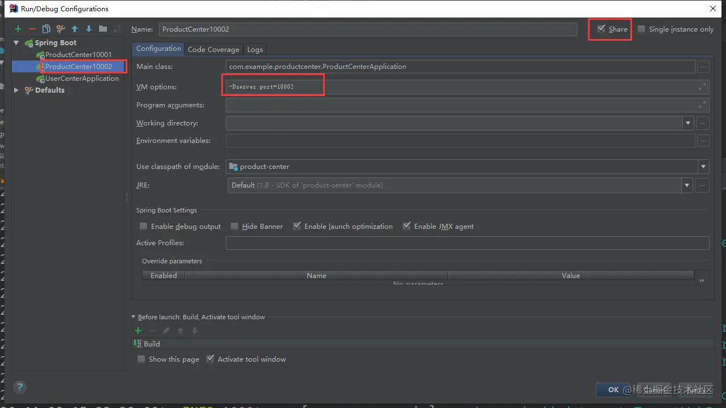Click the Active Profiles field
This screenshot has width=726, height=408.
coord(467,243)
